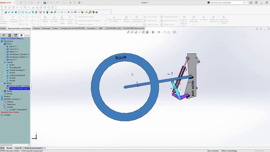Select the Modèle bottom tab
Image resolution: width=270 pixels, height=152 pixels.
point(9,148)
